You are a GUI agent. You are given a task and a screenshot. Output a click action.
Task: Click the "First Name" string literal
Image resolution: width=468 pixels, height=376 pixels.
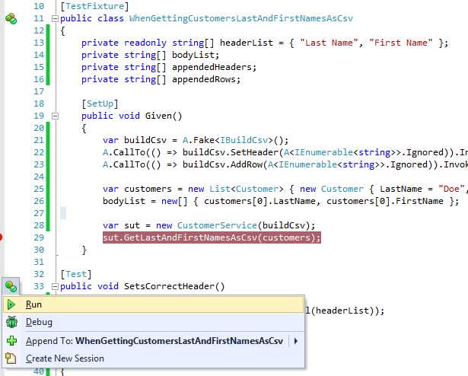pos(401,43)
